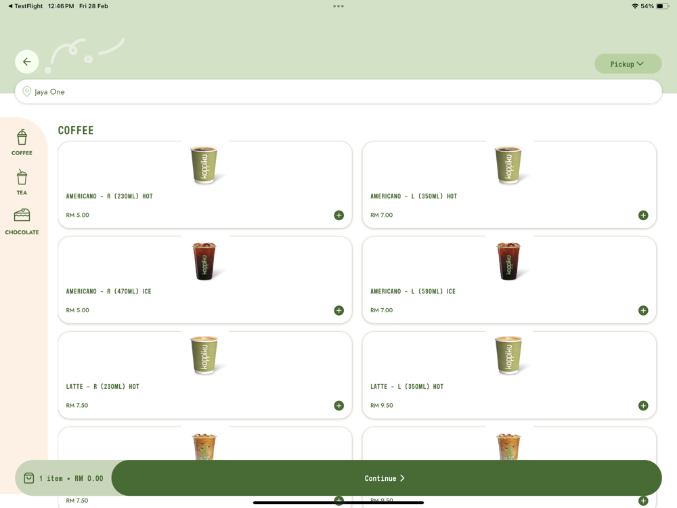Add Latte L (350ML) Hot to cart
677x508 pixels.
click(643, 405)
